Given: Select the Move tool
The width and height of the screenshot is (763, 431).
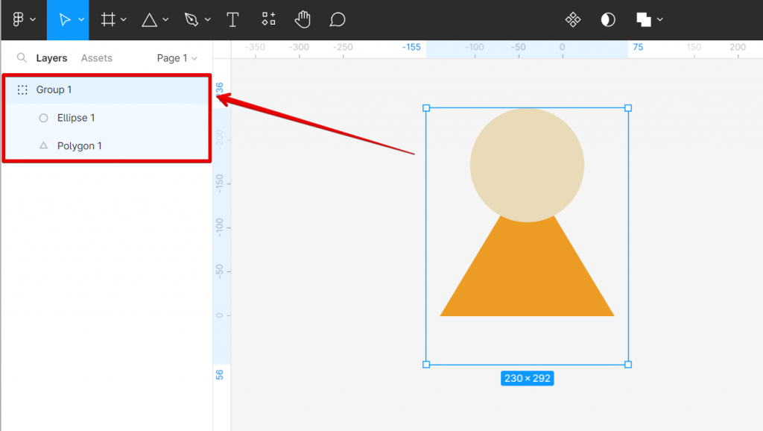Looking at the screenshot, I should point(65,20).
